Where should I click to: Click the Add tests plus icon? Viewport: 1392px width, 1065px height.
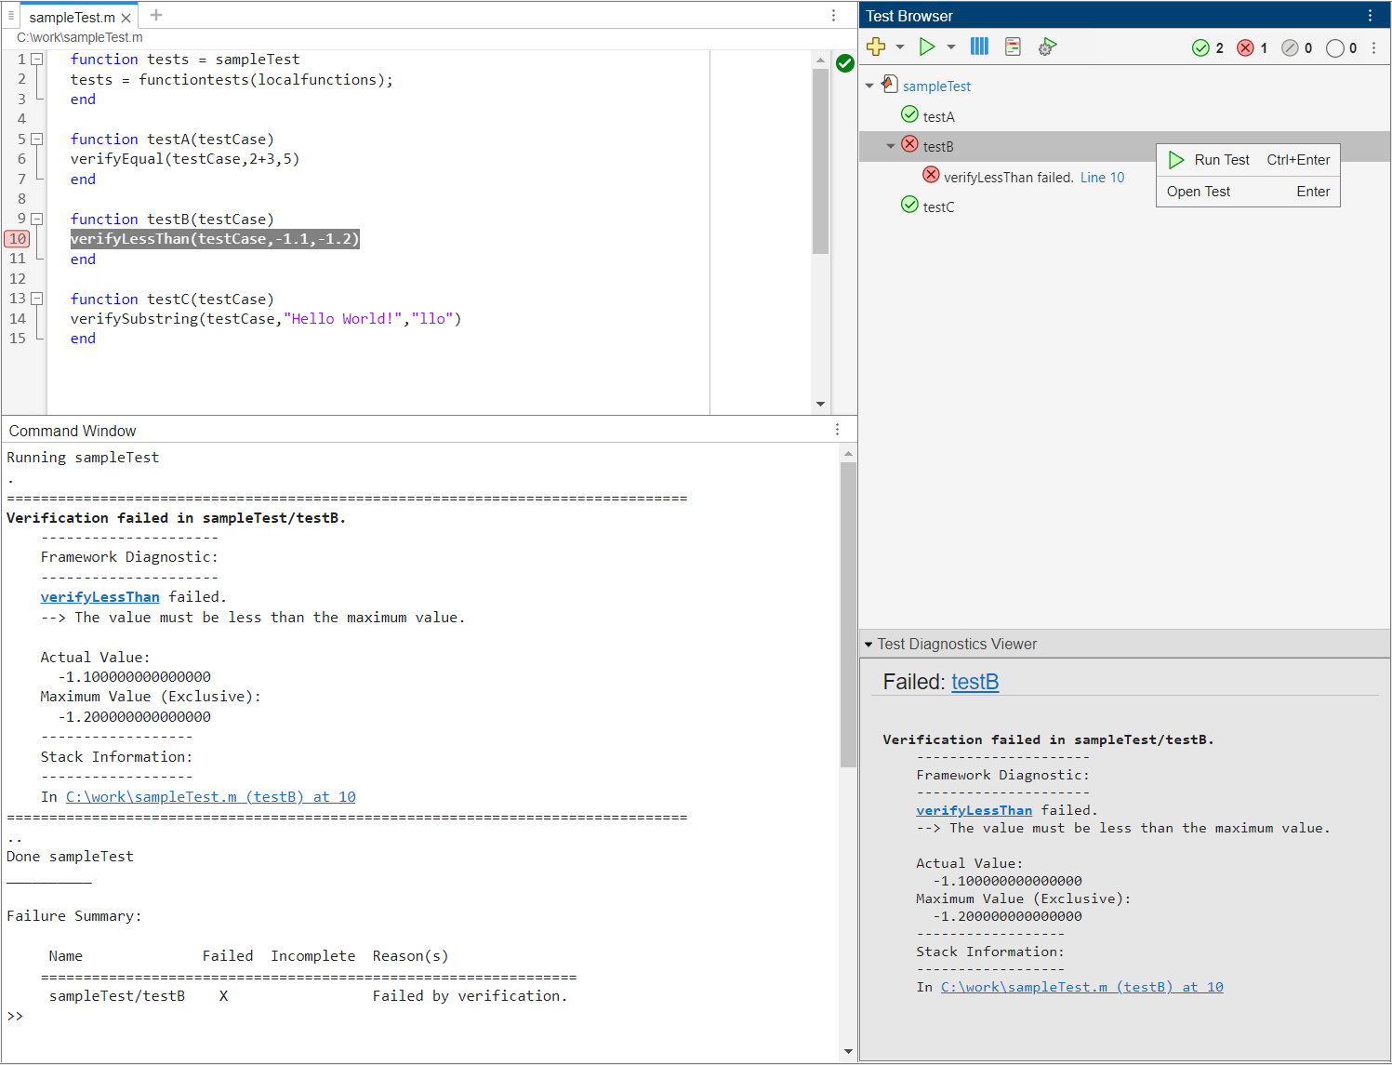(875, 47)
